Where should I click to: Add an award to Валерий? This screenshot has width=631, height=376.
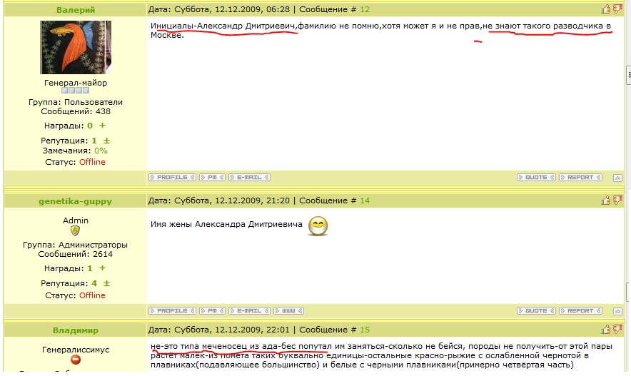click(102, 126)
